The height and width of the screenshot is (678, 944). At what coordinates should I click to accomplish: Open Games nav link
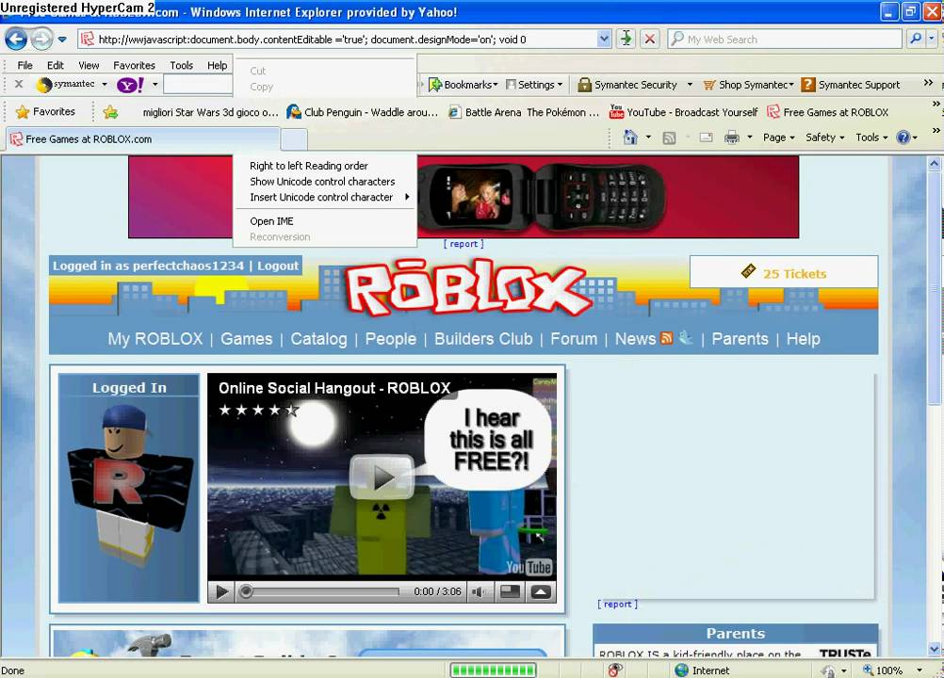(x=246, y=339)
